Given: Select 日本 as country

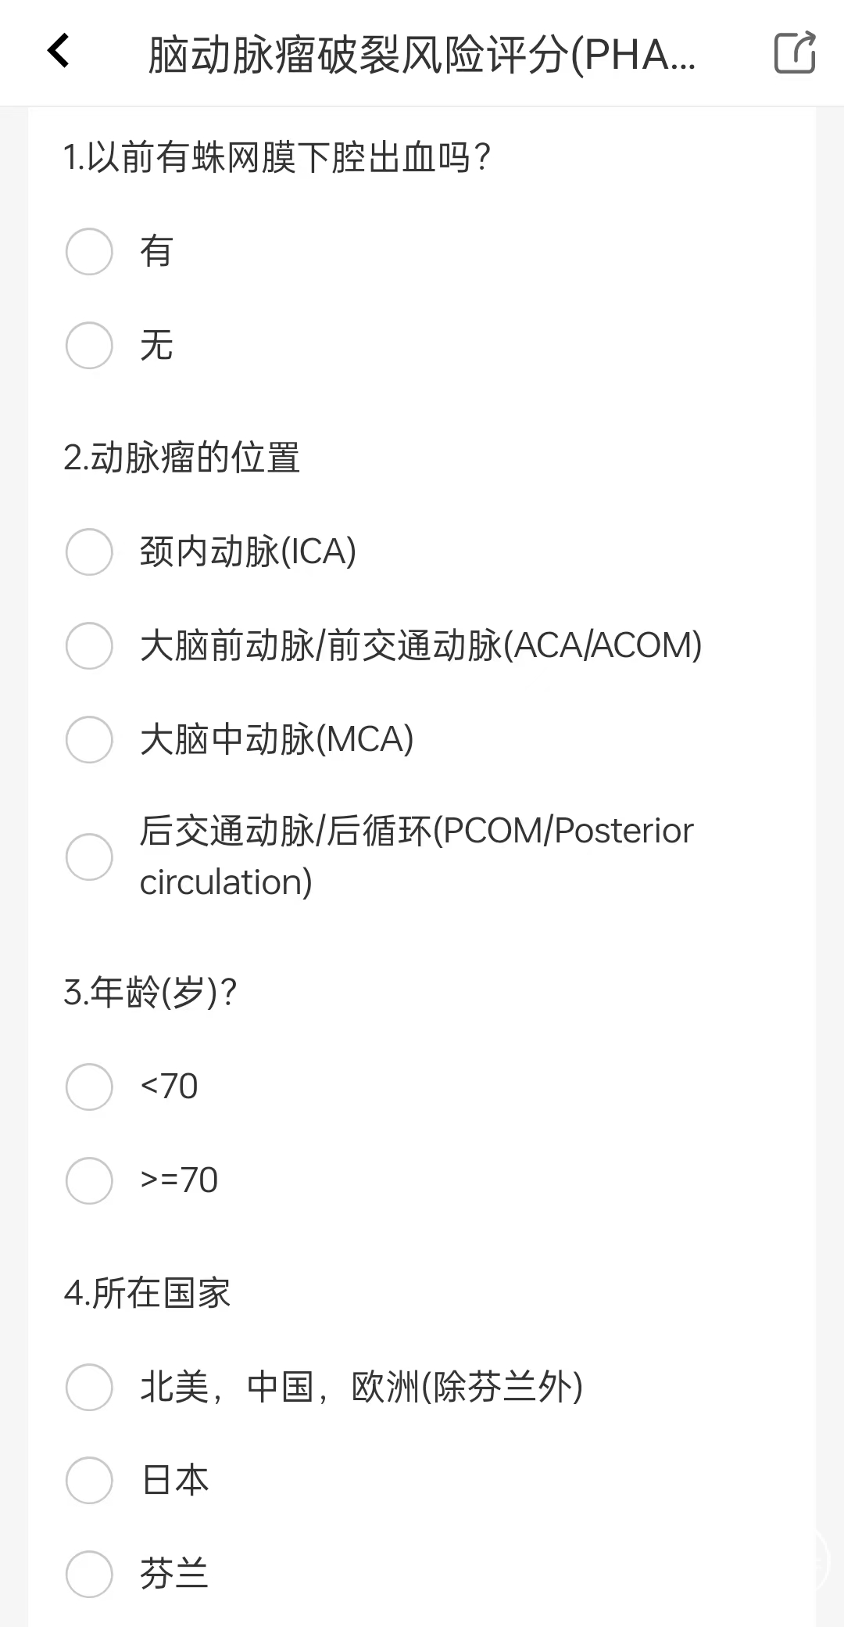Looking at the screenshot, I should coord(89,1481).
